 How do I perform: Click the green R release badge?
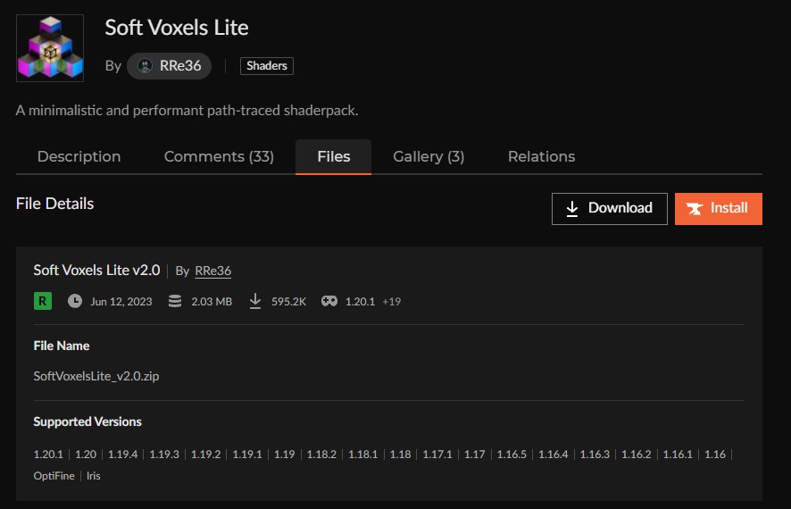(x=43, y=301)
